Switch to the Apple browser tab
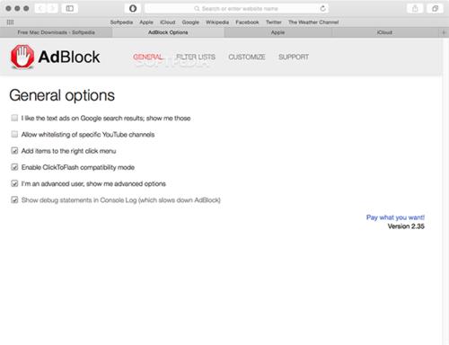 277,32
